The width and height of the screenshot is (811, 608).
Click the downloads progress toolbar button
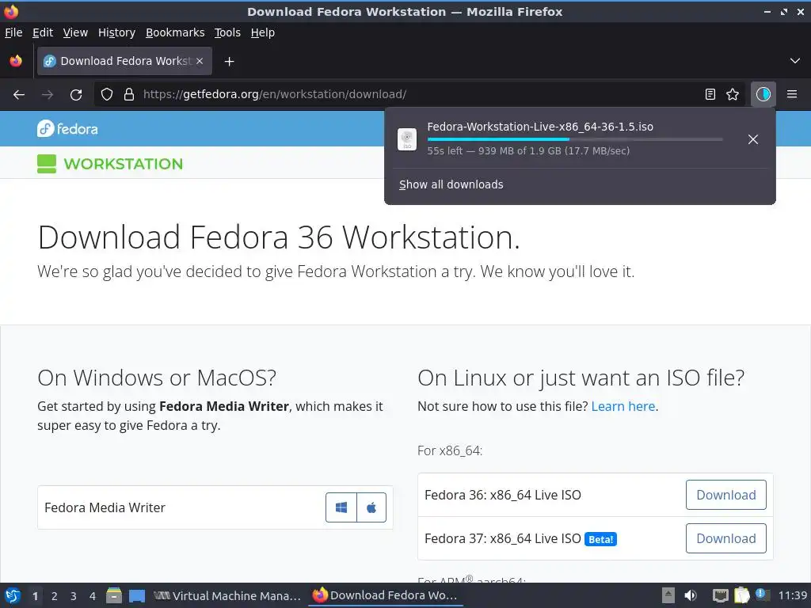pos(763,94)
